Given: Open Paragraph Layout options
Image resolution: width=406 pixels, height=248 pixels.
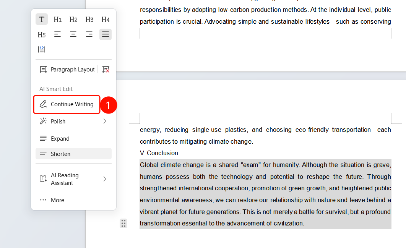Looking at the screenshot, I should click(x=67, y=70).
